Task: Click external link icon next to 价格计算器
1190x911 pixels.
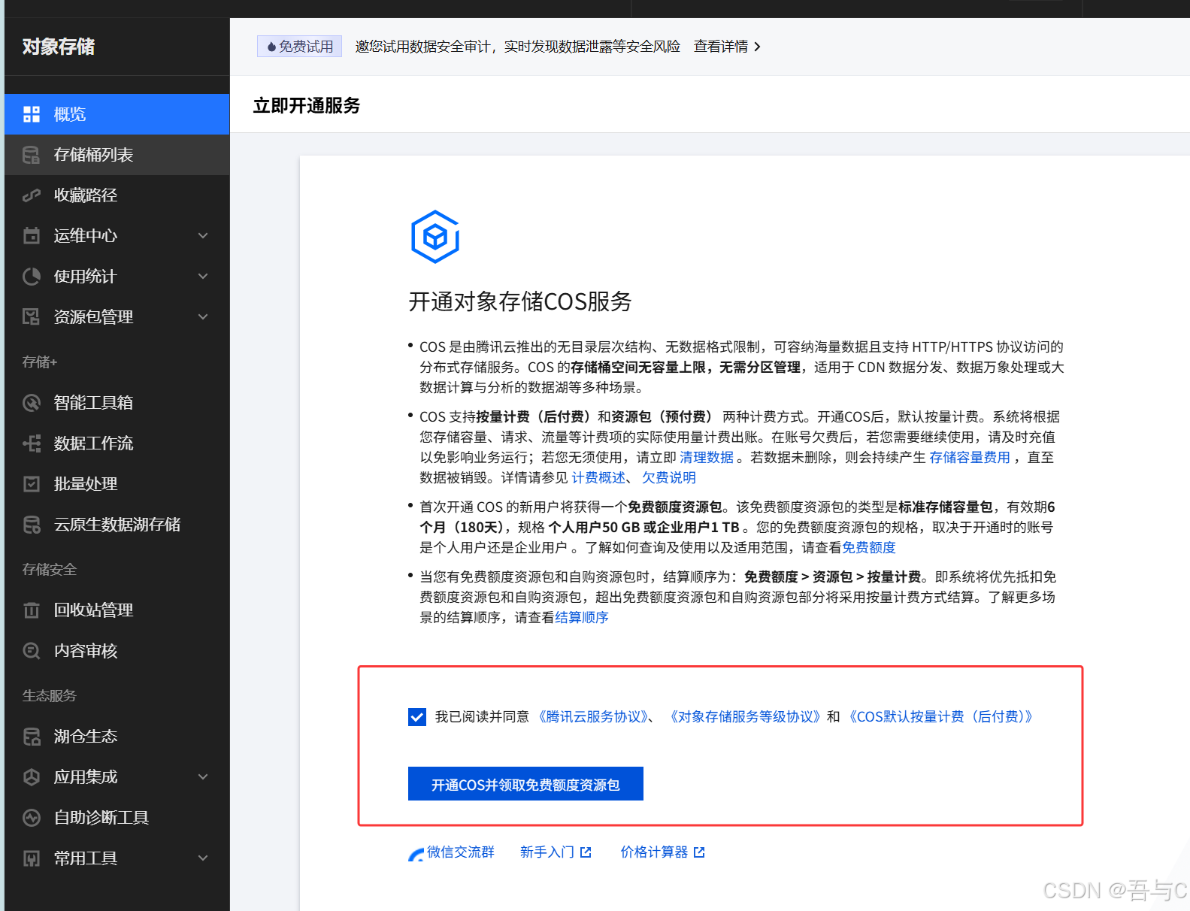Action: coord(699,852)
